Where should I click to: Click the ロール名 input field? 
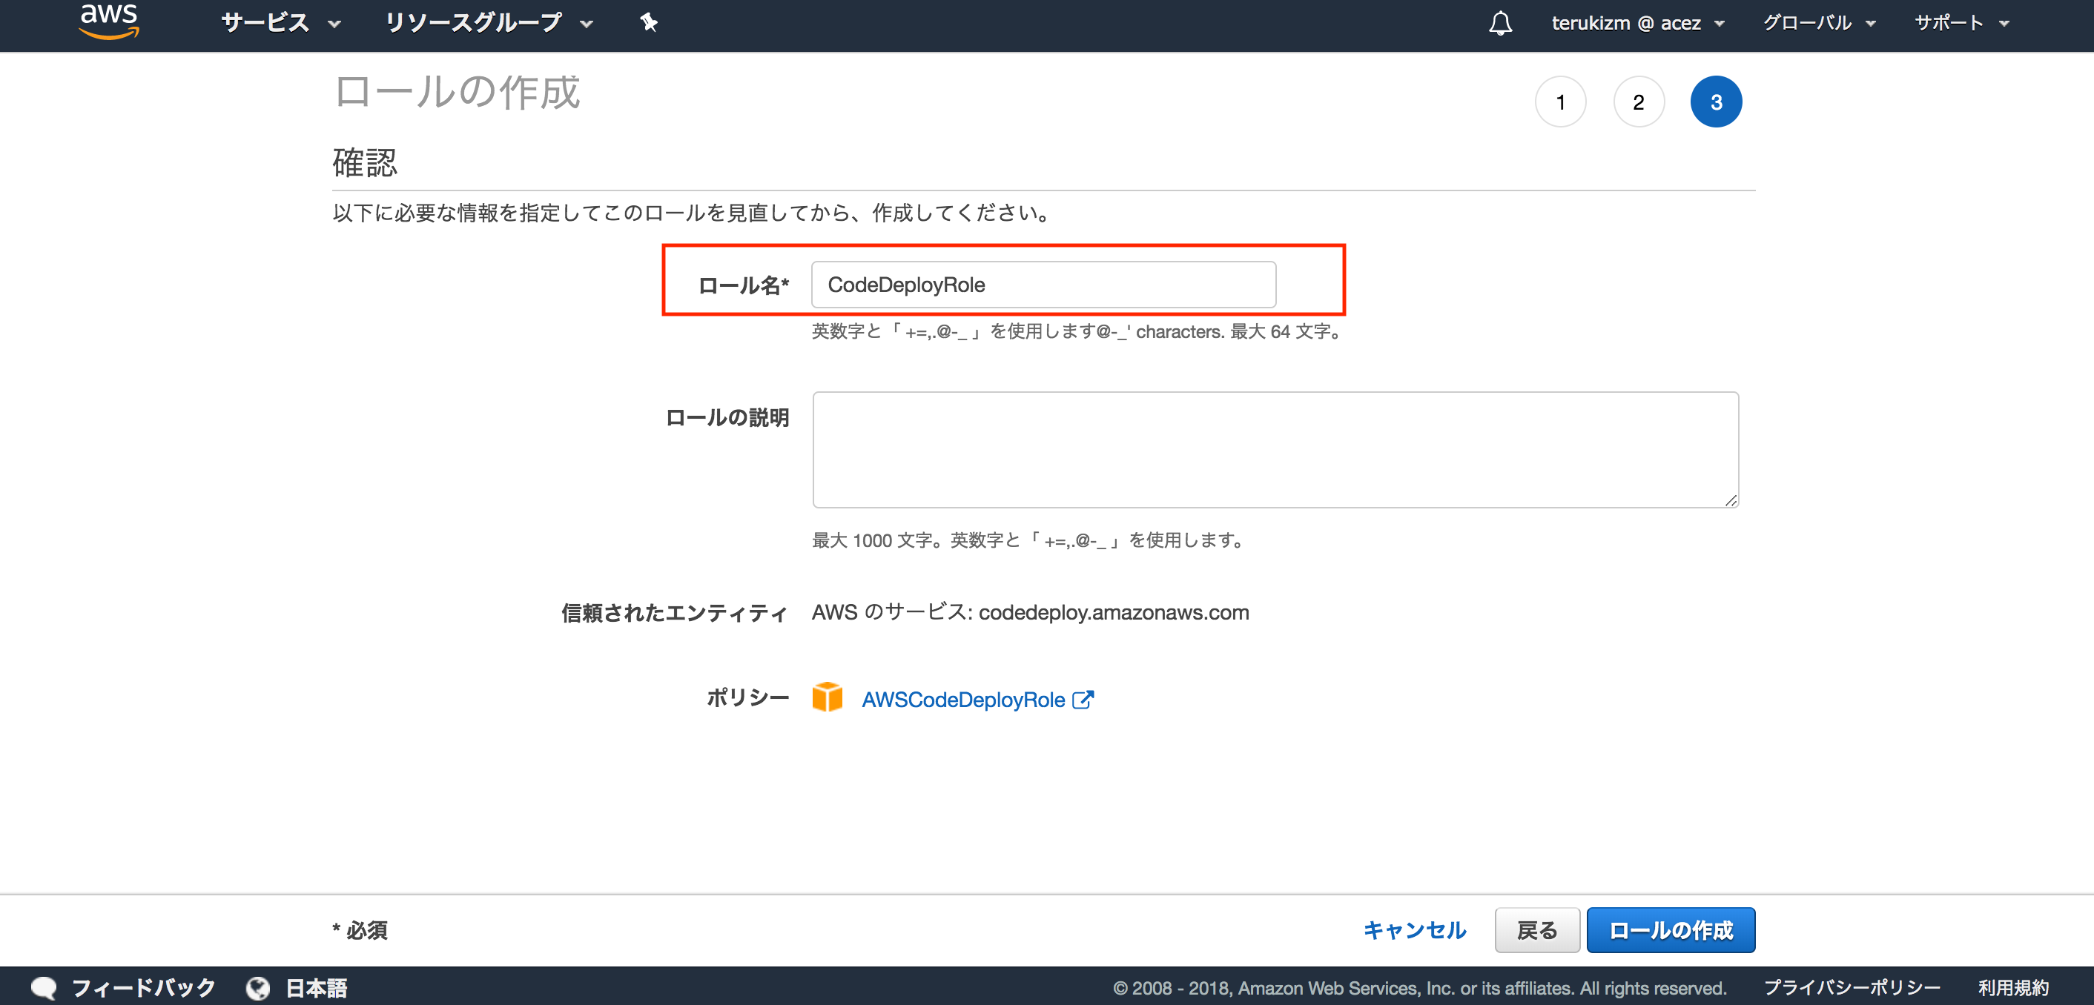[x=1043, y=285]
